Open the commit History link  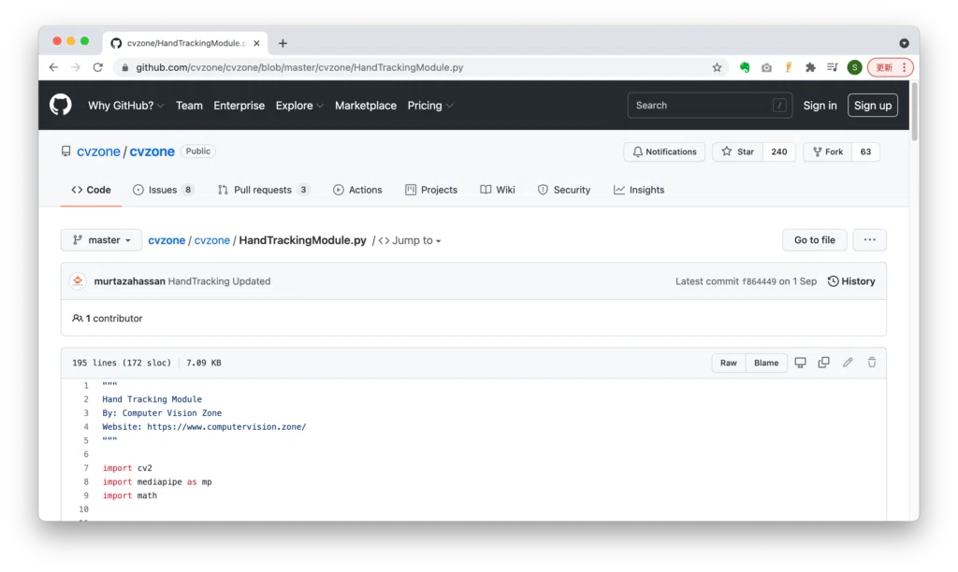coord(851,281)
